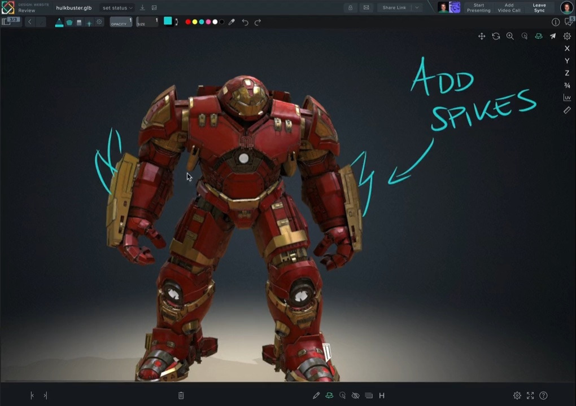Image resolution: width=576 pixels, height=406 pixels.
Task: Open the UV view mode
Action: coord(567,97)
